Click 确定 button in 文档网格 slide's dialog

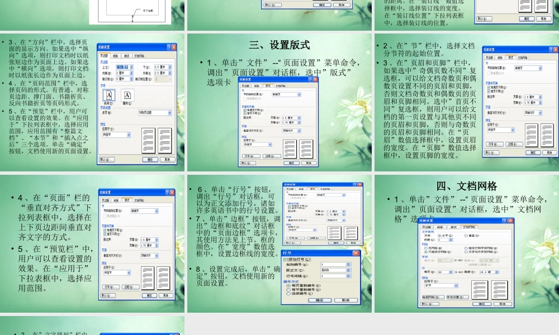(x=482, y=304)
